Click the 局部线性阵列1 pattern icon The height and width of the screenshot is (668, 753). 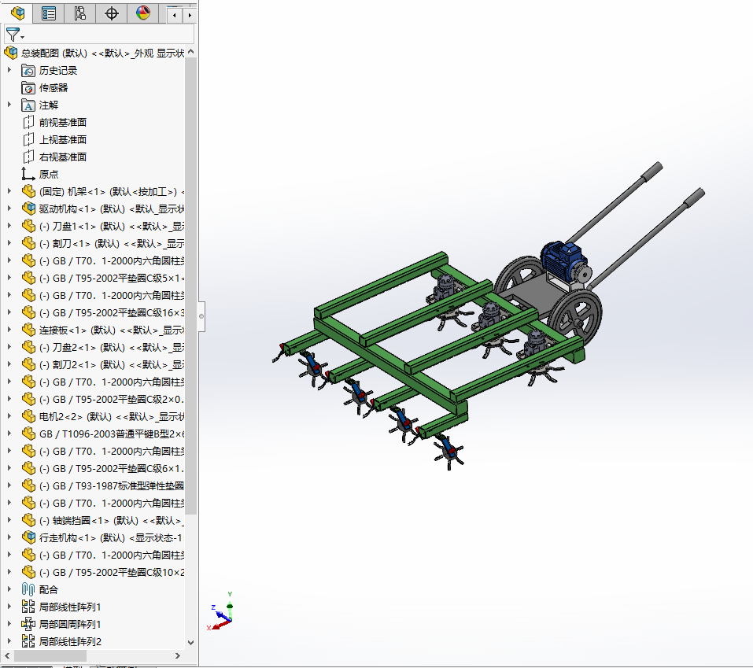pyautogui.click(x=28, y=607)
